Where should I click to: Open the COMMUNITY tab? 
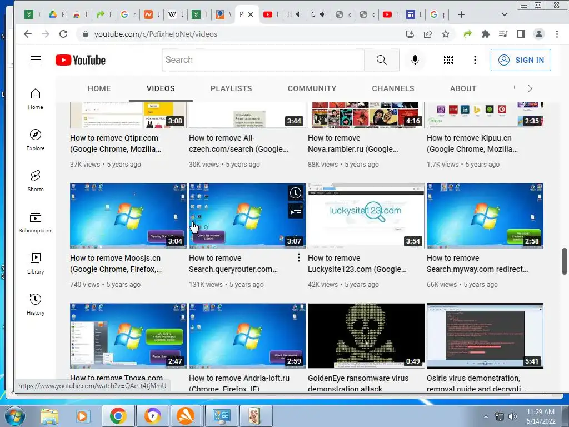coord(312,88)
